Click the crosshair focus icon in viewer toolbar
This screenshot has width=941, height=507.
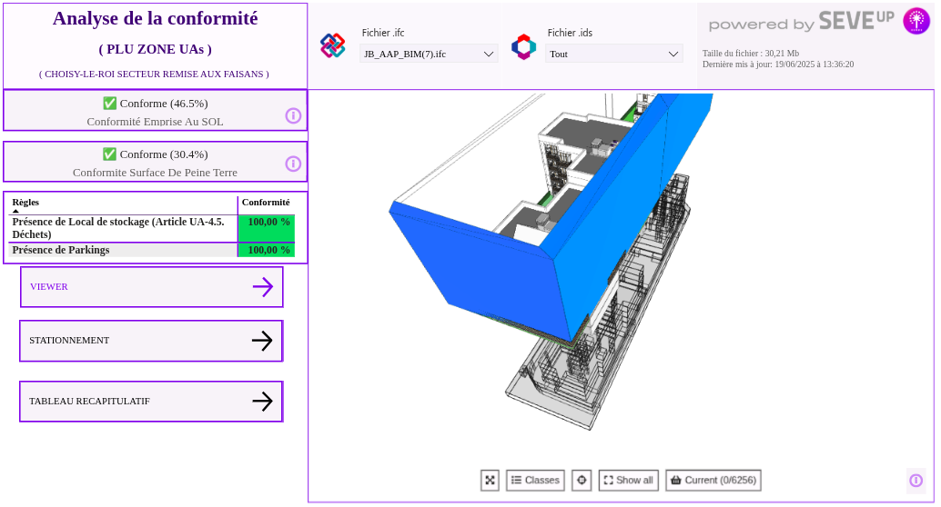(582, 481)
